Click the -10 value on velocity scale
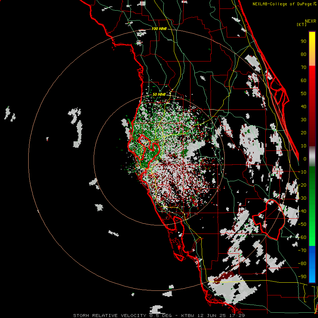This screenshot has width=318, height=318. [302, 172]
